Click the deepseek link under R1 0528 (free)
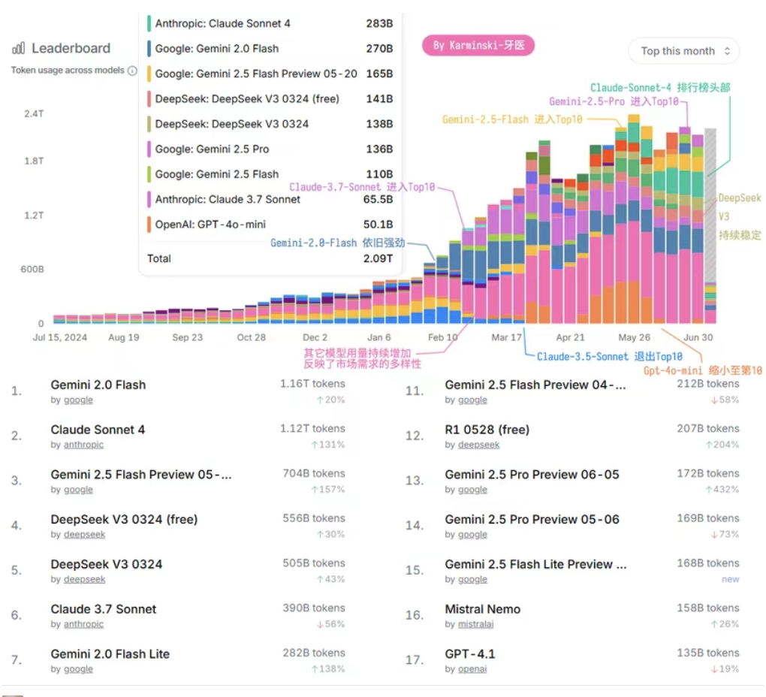This screenshot has width=766, height=697. pos(479,445)
